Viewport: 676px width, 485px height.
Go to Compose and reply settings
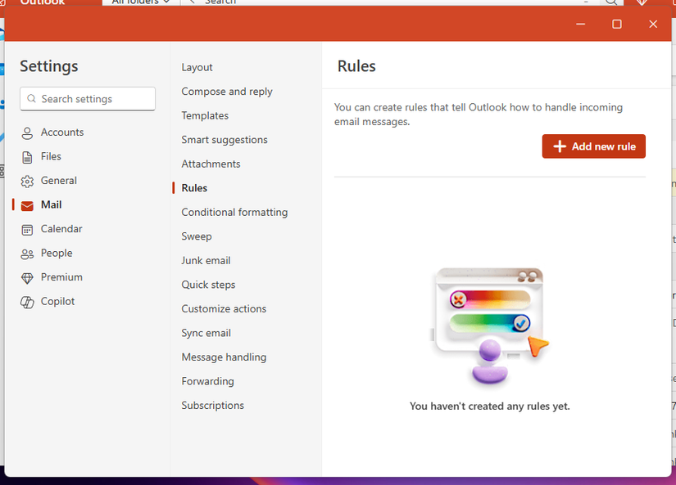(x=227, y=92)
